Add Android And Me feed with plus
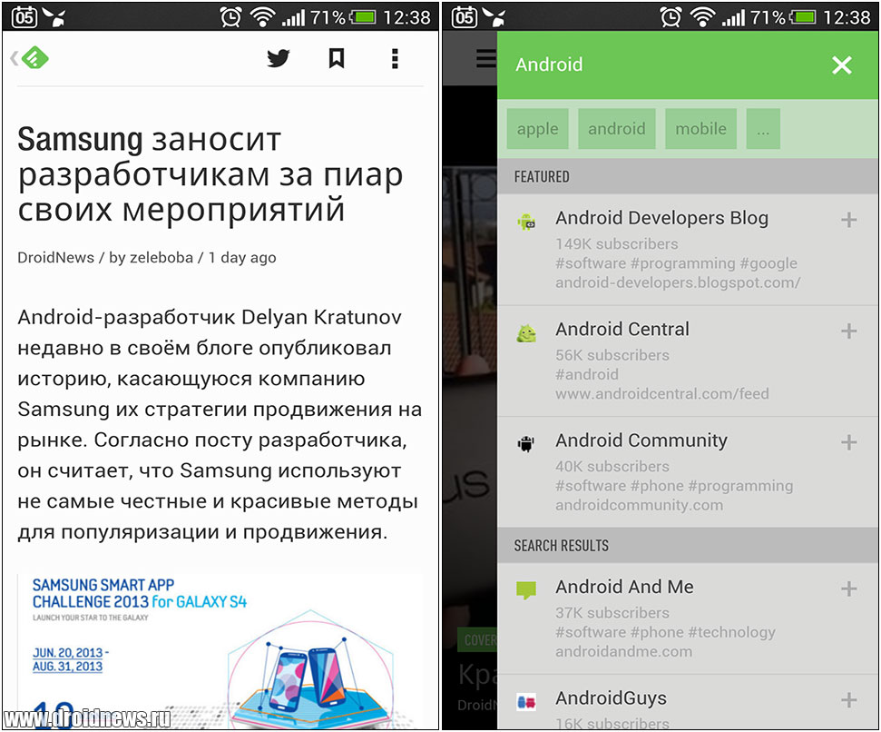 point(849,589)
